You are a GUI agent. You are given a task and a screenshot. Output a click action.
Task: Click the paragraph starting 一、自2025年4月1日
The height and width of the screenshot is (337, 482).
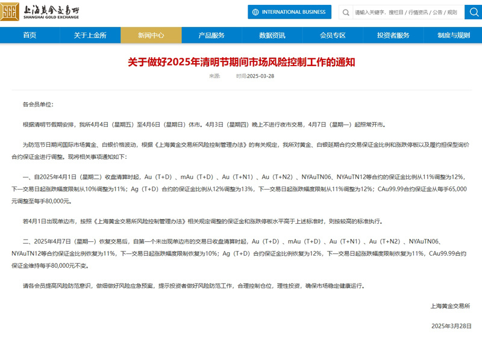click(239, 189)
